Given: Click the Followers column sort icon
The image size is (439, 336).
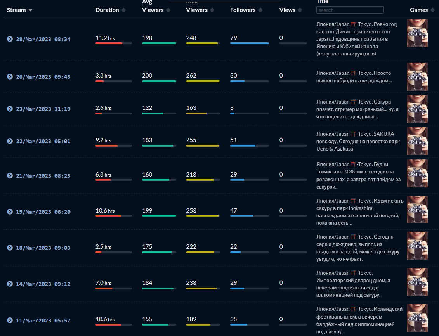Looking at the screenshot, I should point(260,10).
